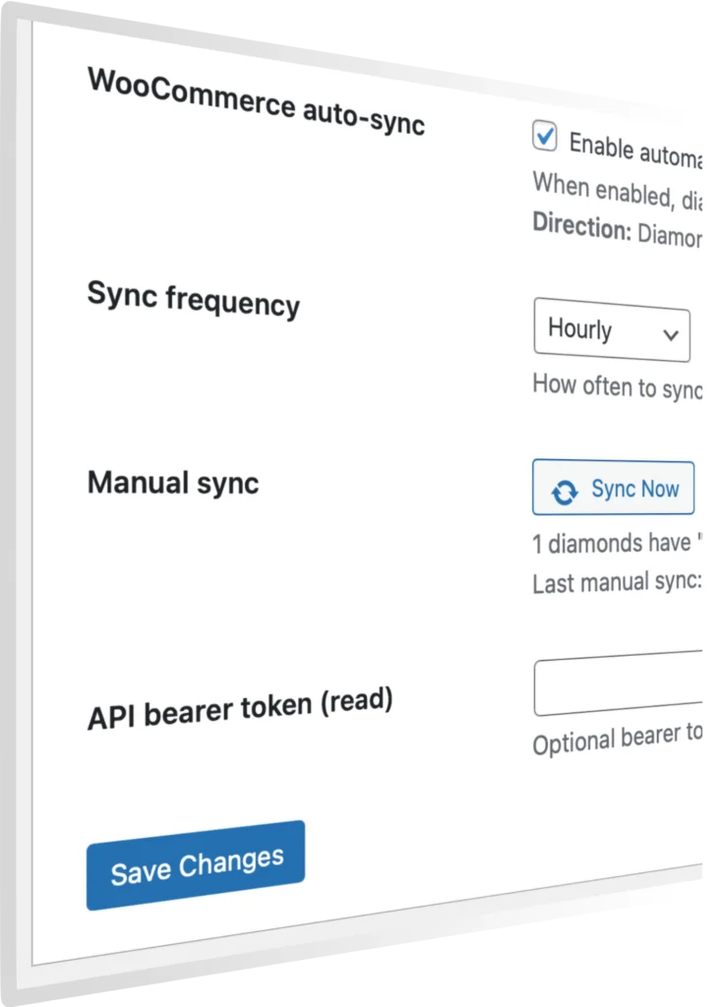The width and height of the screenshot is (719, 1007).
Task: Toggle the WooCommerce auto-sync checkbox
Action: [545, 137]
